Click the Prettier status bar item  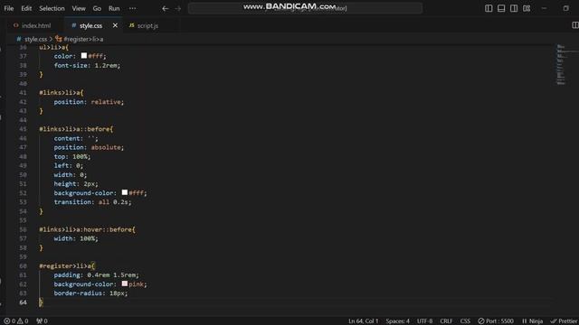point(564,321)
